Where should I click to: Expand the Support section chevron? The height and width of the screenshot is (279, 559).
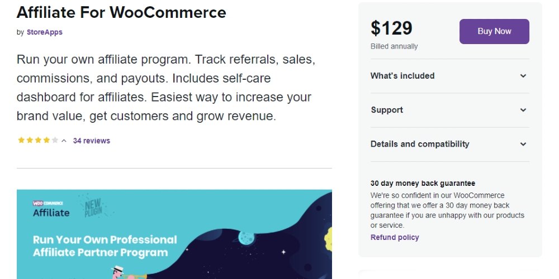coord(523,110)
